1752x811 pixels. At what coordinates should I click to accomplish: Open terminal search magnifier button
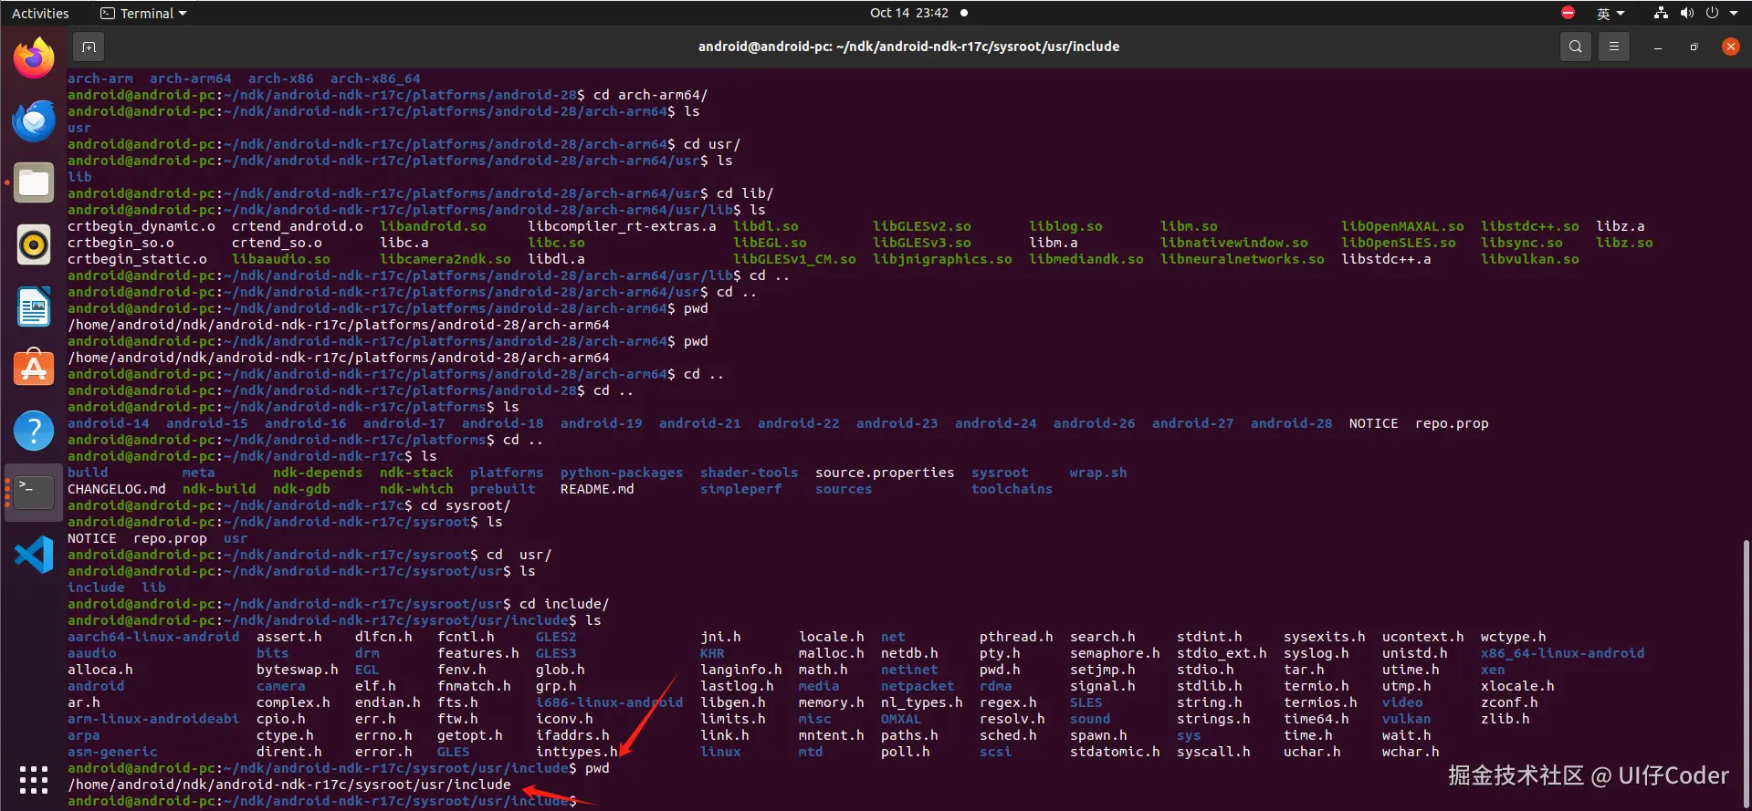pyautogui.click(x=1575, y=47)
